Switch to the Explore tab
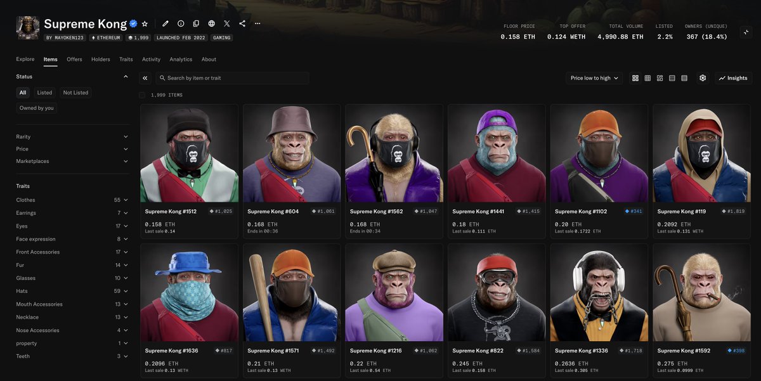Viewport: 761px width, 381px height. pos(25,59)
